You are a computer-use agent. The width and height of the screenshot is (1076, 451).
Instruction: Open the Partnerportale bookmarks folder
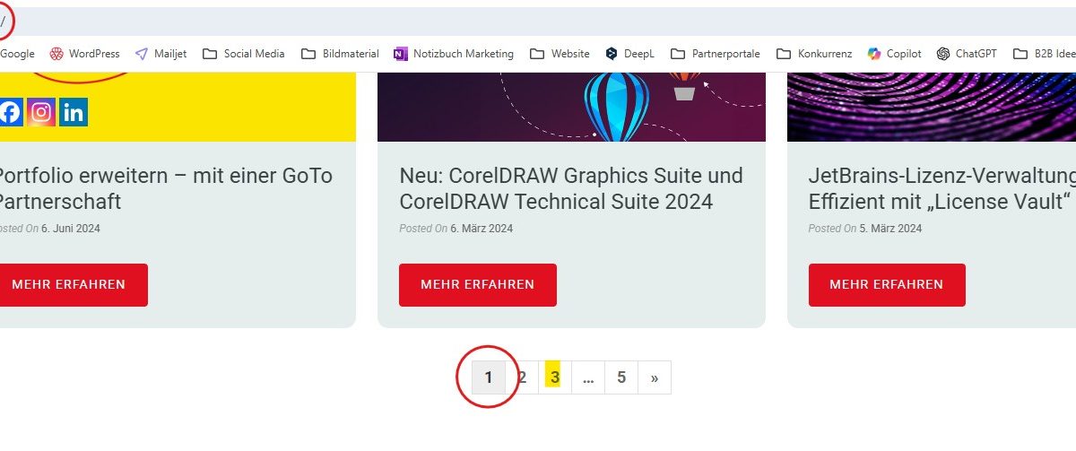click(x=716, y=54)
